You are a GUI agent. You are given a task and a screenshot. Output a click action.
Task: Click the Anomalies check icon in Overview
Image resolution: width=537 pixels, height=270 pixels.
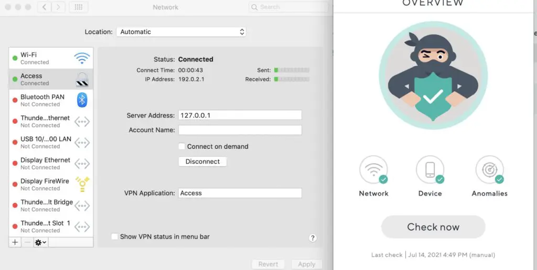[x=490, y=170]
